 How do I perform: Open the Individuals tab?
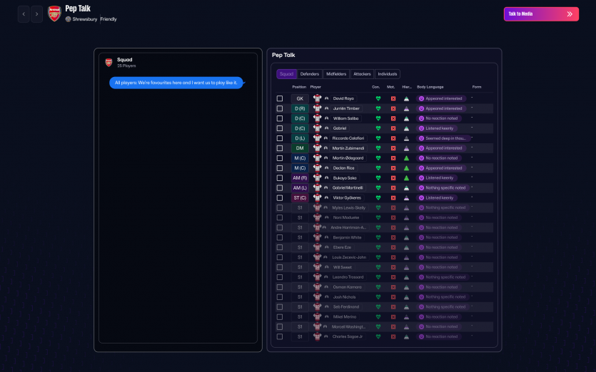tap(388, 74)
